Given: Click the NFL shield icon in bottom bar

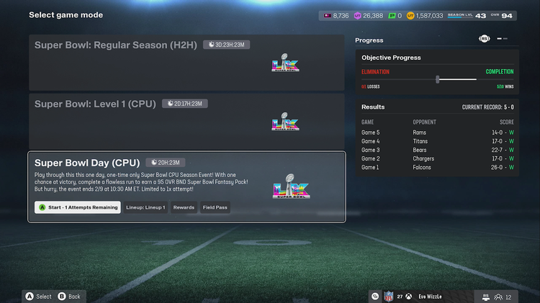Looking at the screenshot, I should click(x=388, y=296).
